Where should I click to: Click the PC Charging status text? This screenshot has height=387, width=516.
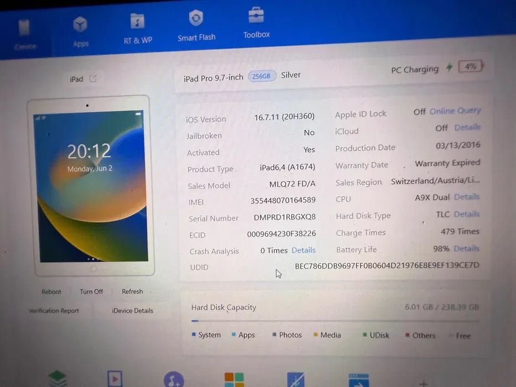(415, 70)
